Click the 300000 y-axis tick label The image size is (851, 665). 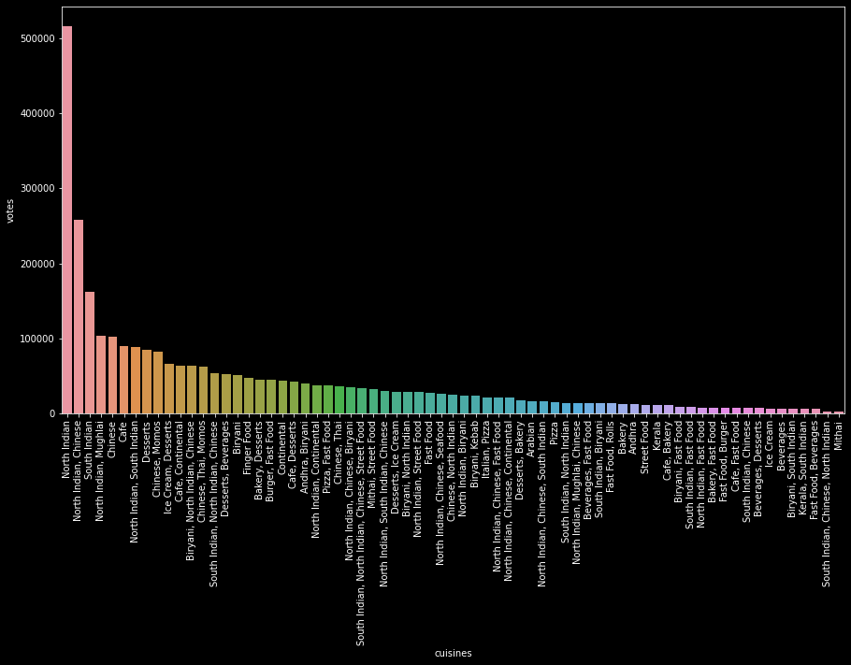35,189
